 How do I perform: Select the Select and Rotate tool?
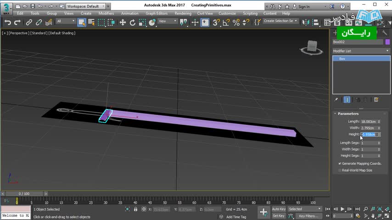[x=133, y=22]
